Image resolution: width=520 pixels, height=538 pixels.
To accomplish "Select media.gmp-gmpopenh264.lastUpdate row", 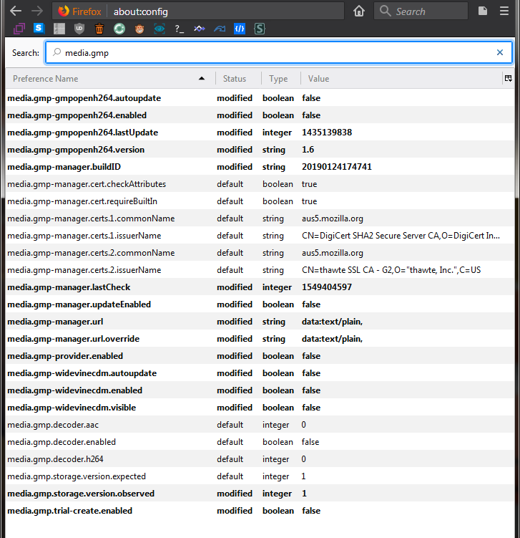I will coord(260,133).
